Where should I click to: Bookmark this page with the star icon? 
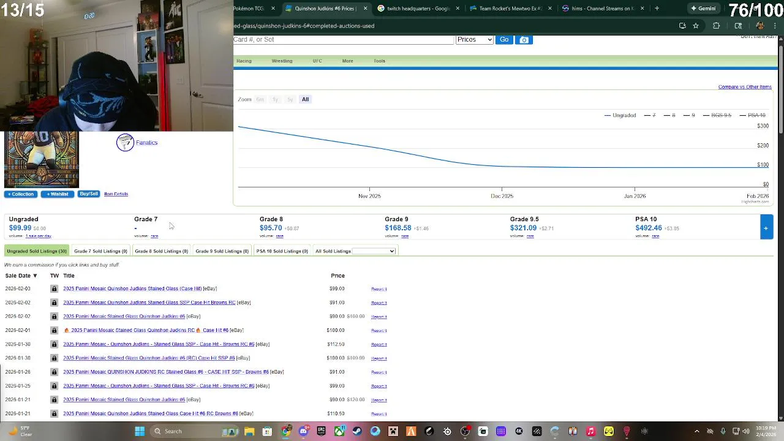(696, 26)
